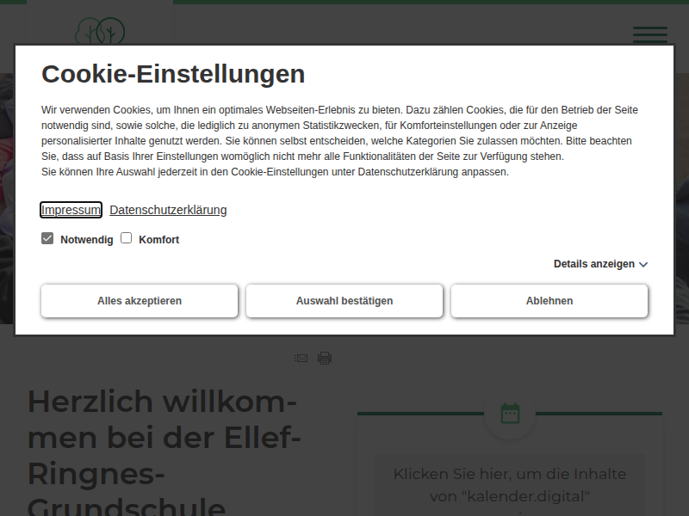Toggle the Notwendig checkbox

click(x=47, y=238)
